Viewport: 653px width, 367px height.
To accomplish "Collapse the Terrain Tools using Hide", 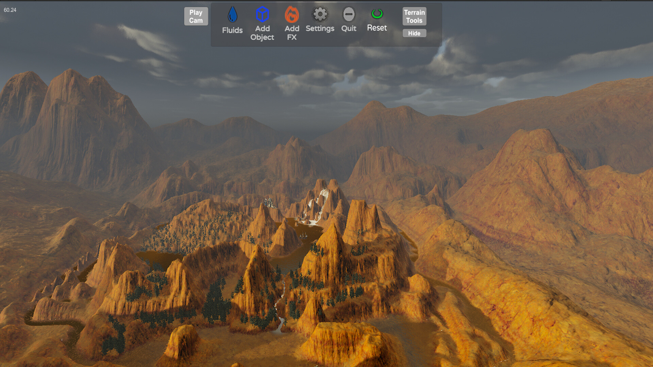I will click(x=414, y=33).
